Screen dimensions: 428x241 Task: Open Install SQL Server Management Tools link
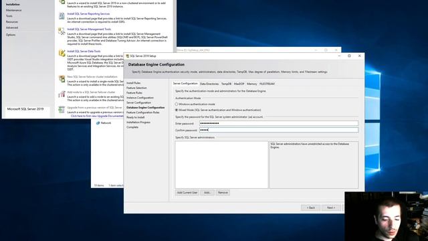89,29
